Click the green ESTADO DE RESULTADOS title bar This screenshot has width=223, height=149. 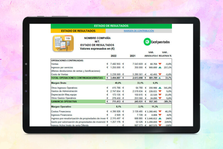(111, 26)
